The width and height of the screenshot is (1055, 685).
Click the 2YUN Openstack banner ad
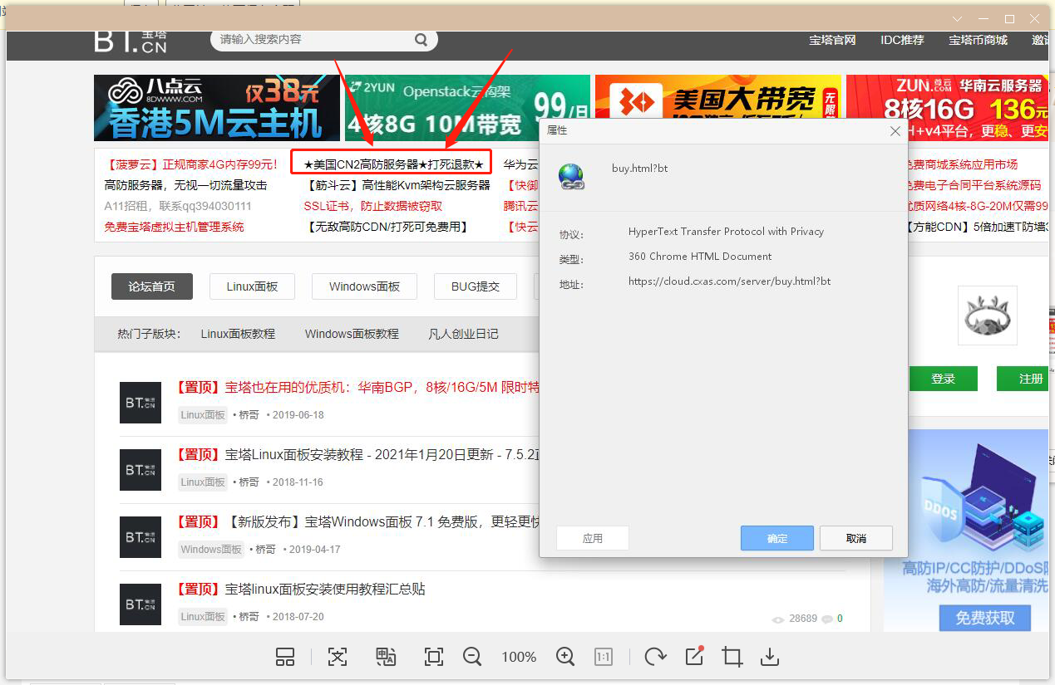click(467, 108)
